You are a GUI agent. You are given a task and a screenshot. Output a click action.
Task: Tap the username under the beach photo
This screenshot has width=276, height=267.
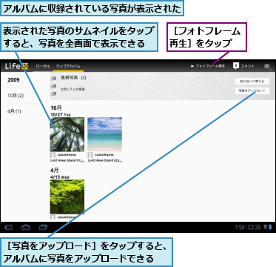point(104,155)
